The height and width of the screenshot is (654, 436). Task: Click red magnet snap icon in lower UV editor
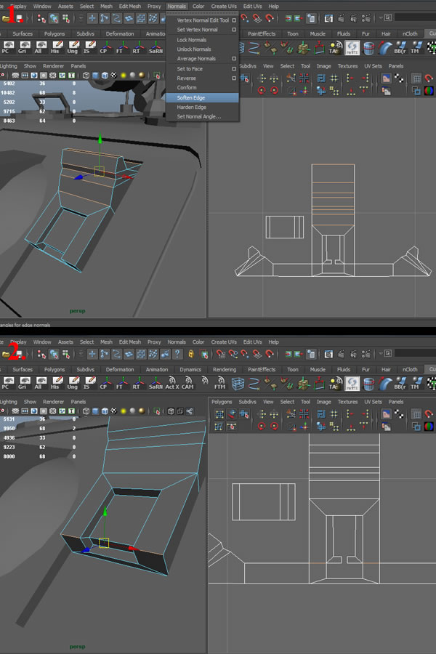[429, 413]
